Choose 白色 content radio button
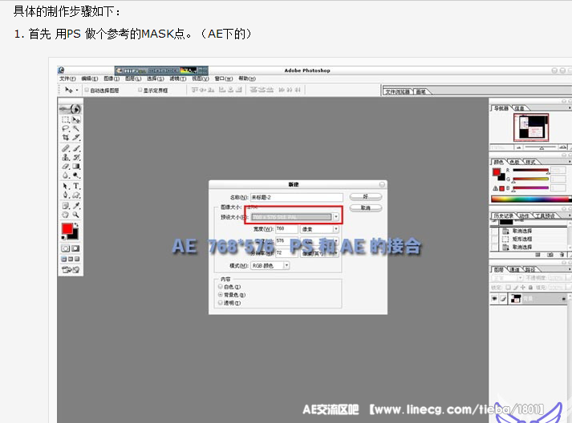 [x=221, y=287]
